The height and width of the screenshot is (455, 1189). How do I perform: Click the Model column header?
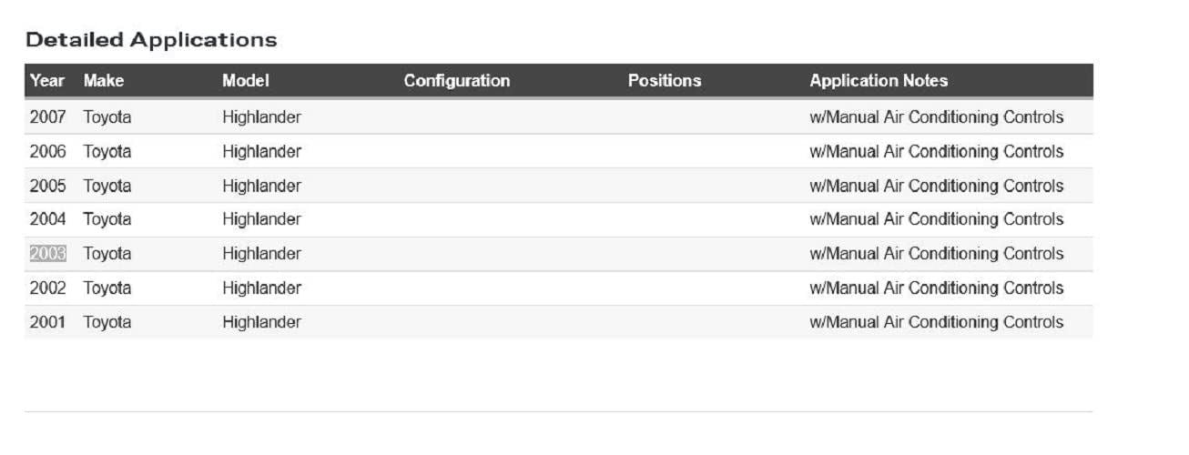point(246,81)
